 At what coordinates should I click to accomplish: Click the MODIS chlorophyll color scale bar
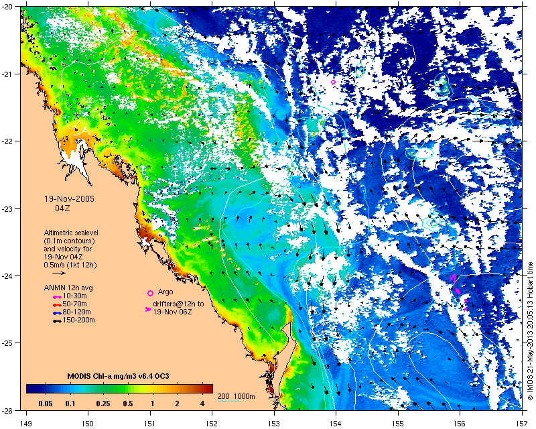click(x=119, y=389)
